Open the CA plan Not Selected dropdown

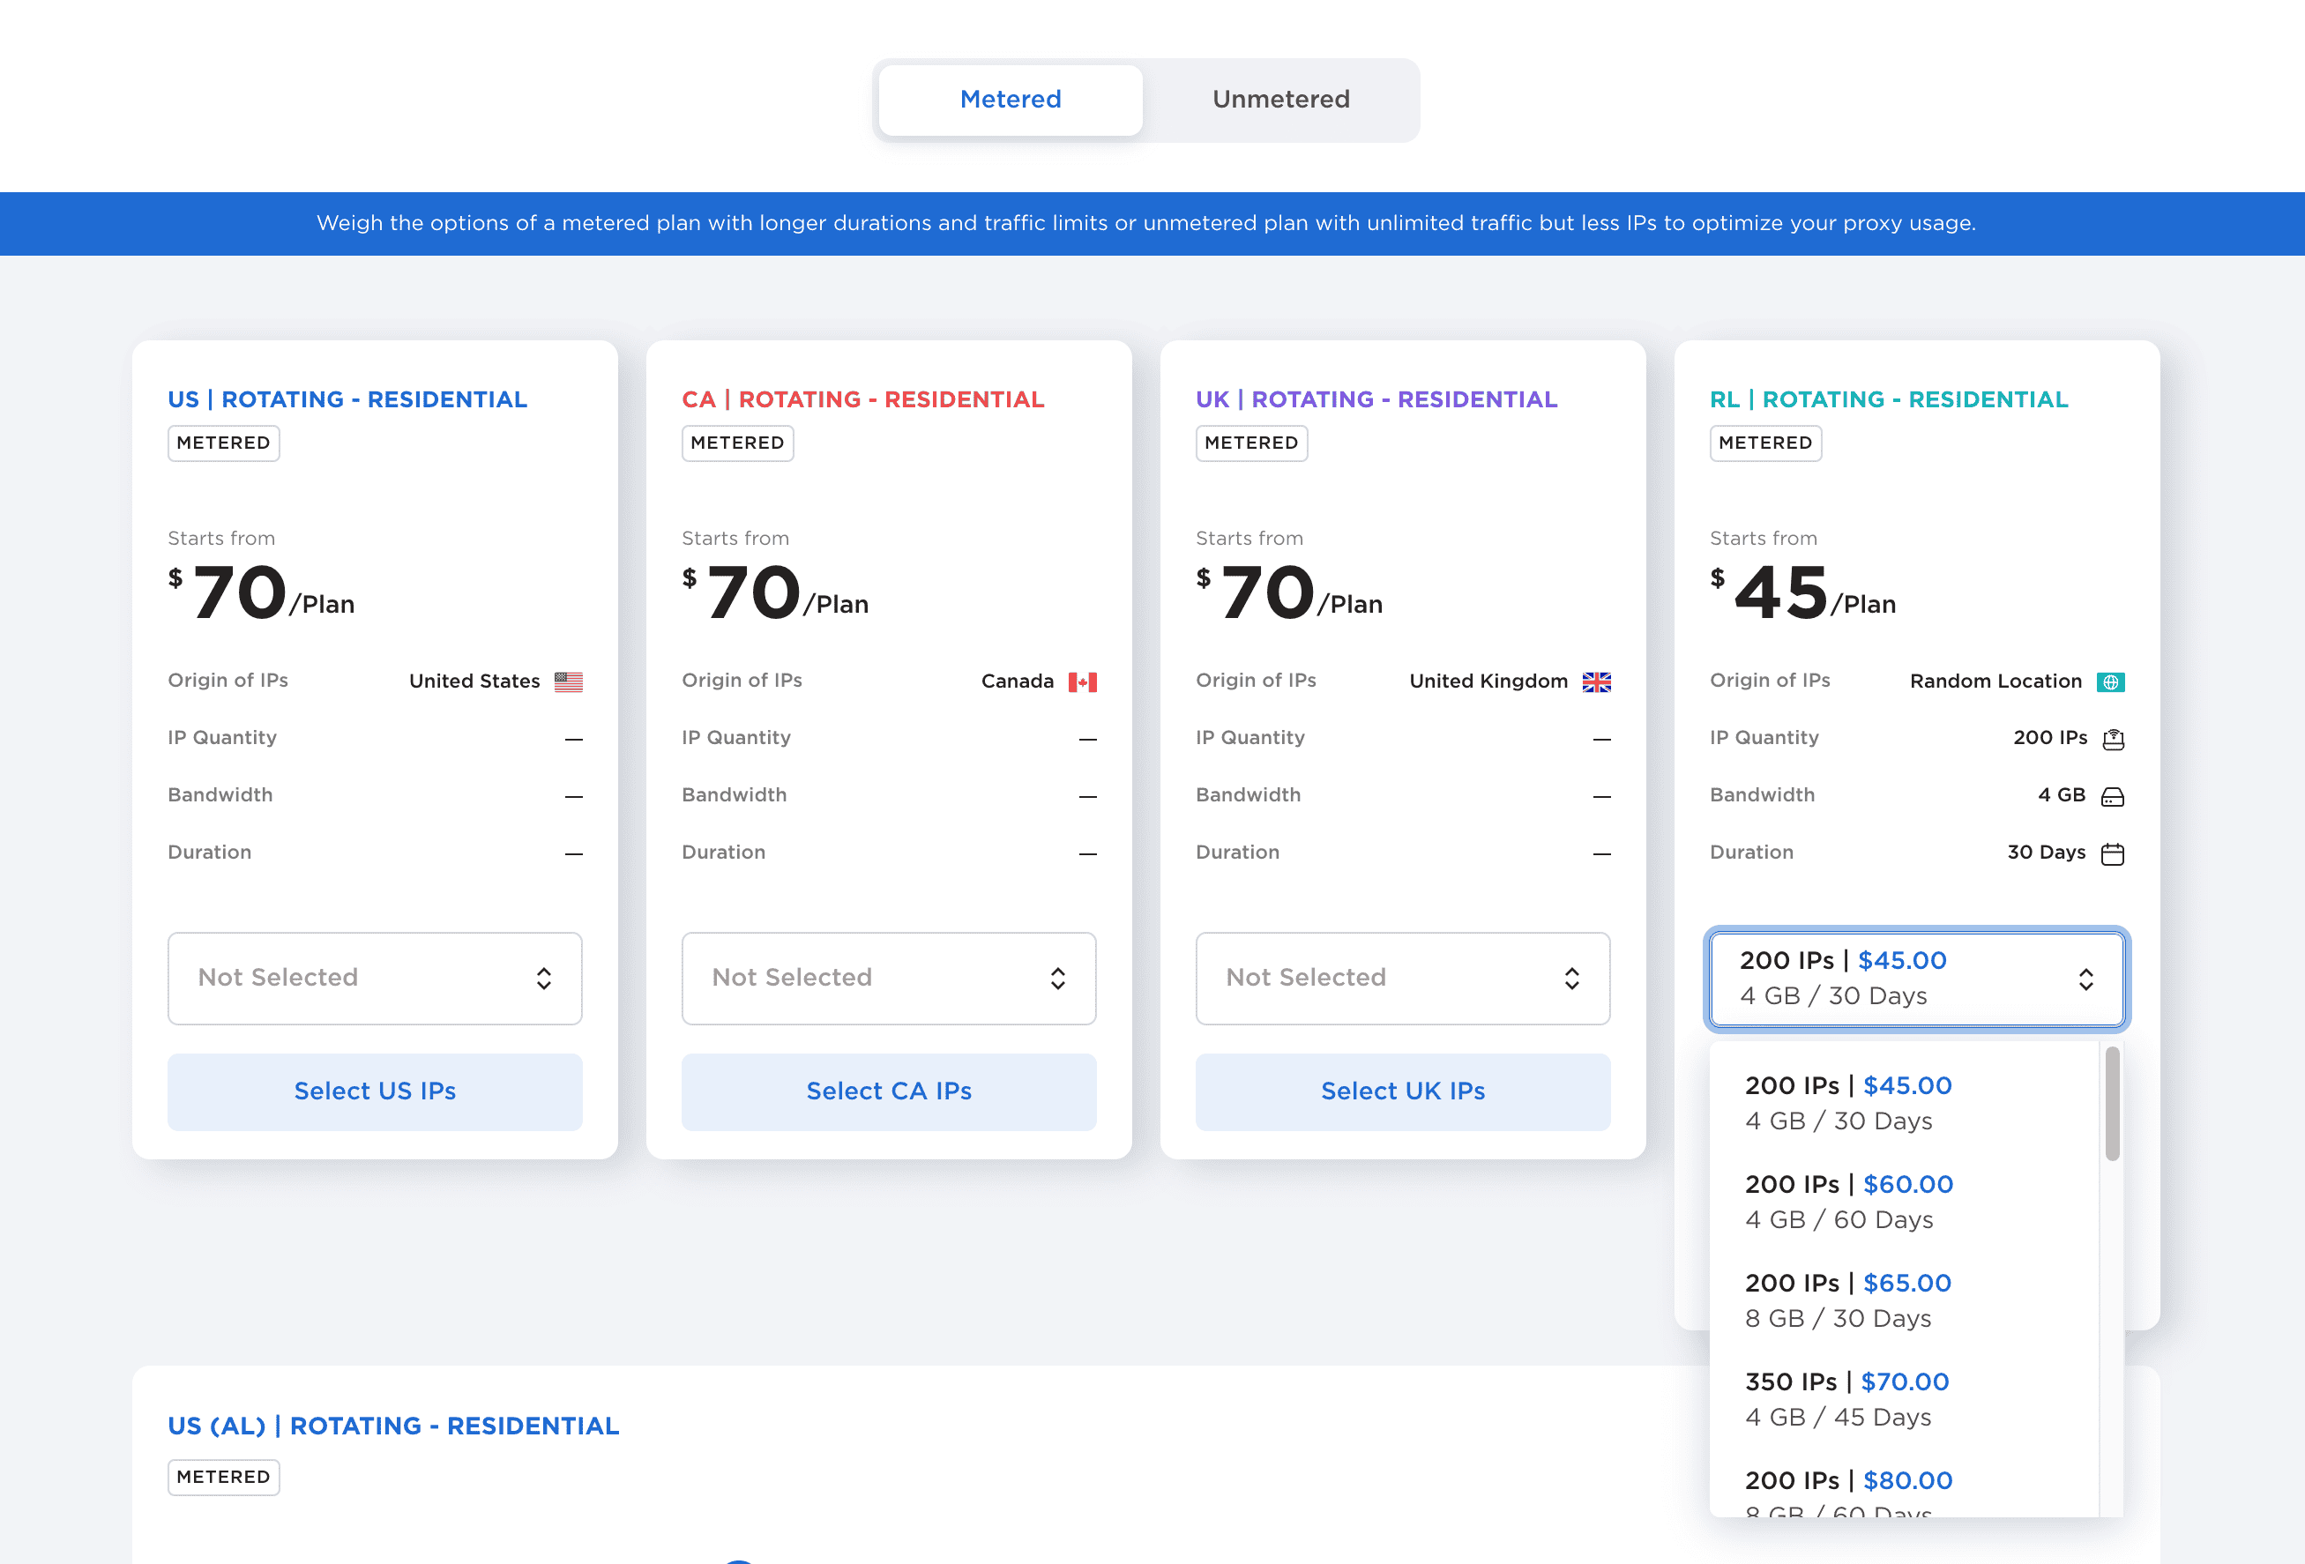(889, 978)
